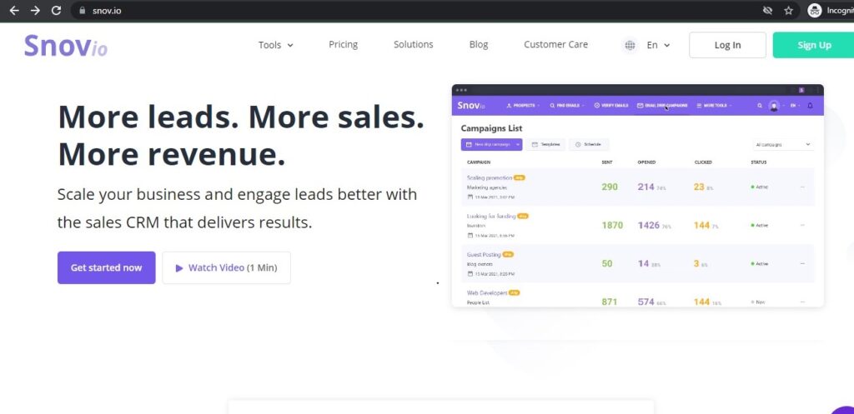Open the En language dropdown
The image size is (854, 414).
coord(658,45)
